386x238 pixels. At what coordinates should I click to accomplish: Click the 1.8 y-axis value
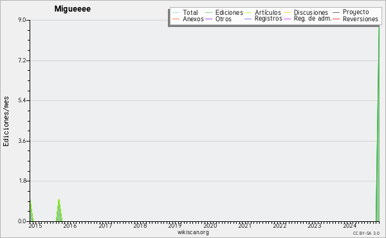point(22,181)
